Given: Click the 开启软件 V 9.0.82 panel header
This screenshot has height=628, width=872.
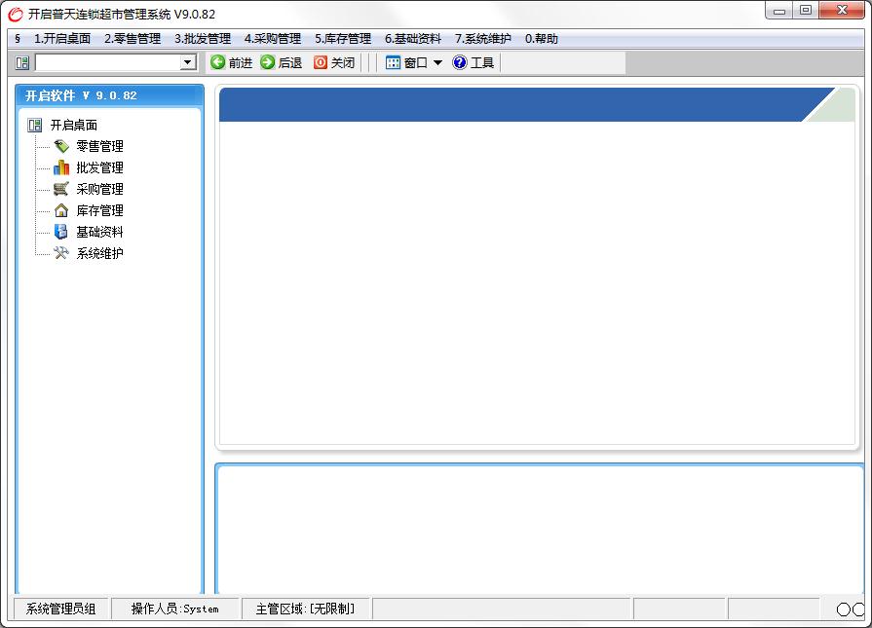Looking at the screenshot, I should tap(109, 95).
